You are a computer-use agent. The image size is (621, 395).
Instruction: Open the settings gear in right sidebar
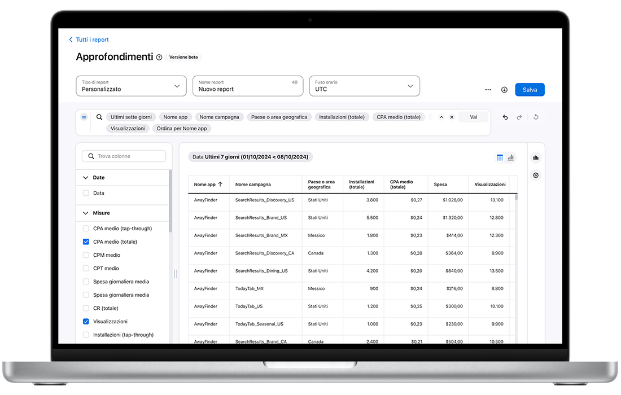pos(536,175)
